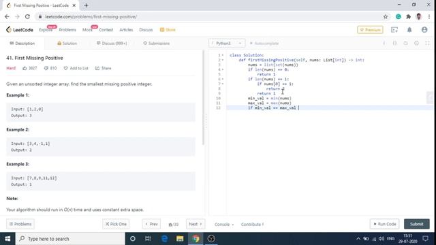The height and width of the screenshot is (245, 436).
Task: Click the Share button
Action: tap(103, 68)
